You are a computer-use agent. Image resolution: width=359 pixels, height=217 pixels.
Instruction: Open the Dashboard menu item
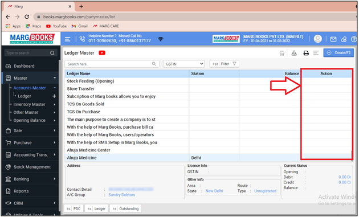pos(30,66)
